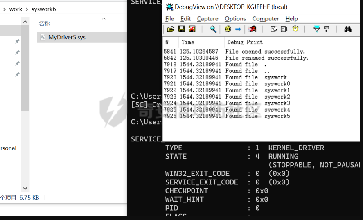Screen dimensions: 363x220
Task: Click the binoculars Find icon
Action: 348,29
